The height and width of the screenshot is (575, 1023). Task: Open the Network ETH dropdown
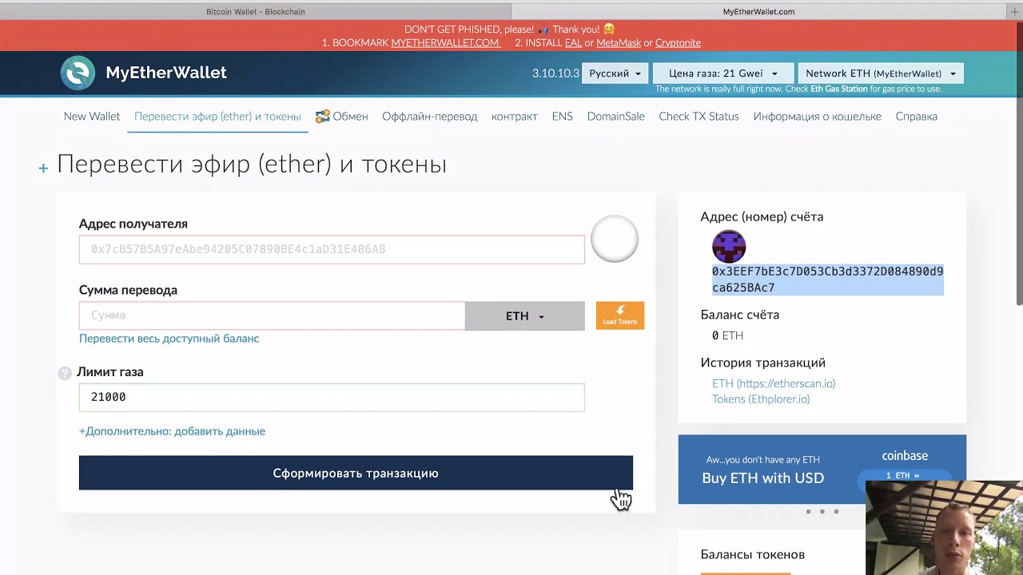[x=881, y=73]
